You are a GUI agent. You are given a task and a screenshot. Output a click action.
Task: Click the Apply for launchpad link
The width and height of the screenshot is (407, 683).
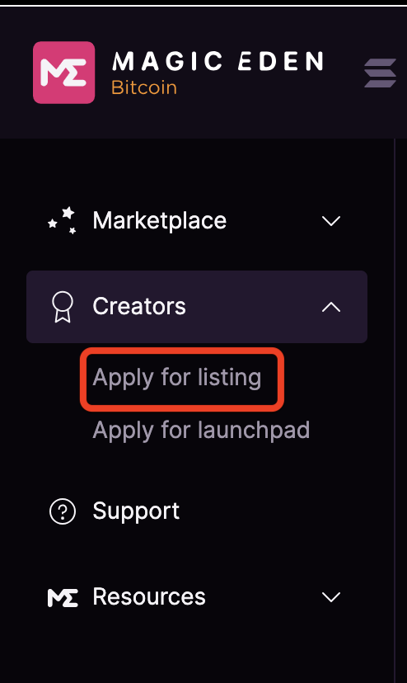[x=201, y=431]
